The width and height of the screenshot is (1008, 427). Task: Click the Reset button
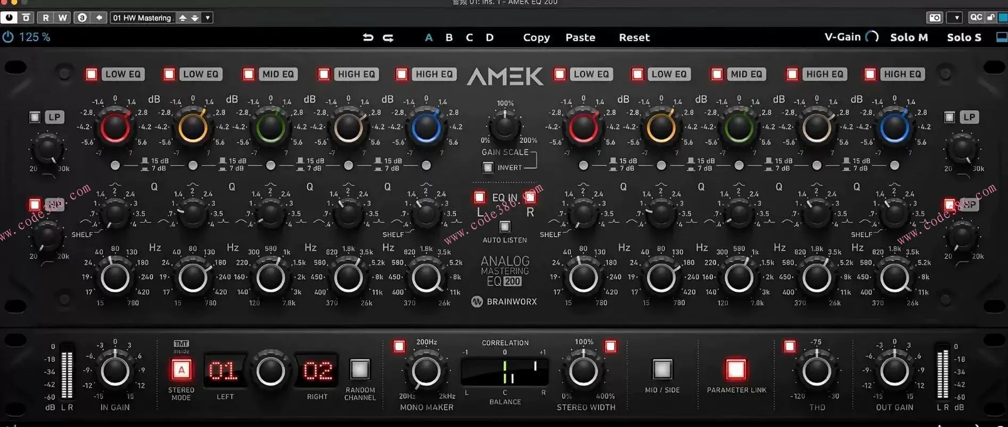(634, 37)
